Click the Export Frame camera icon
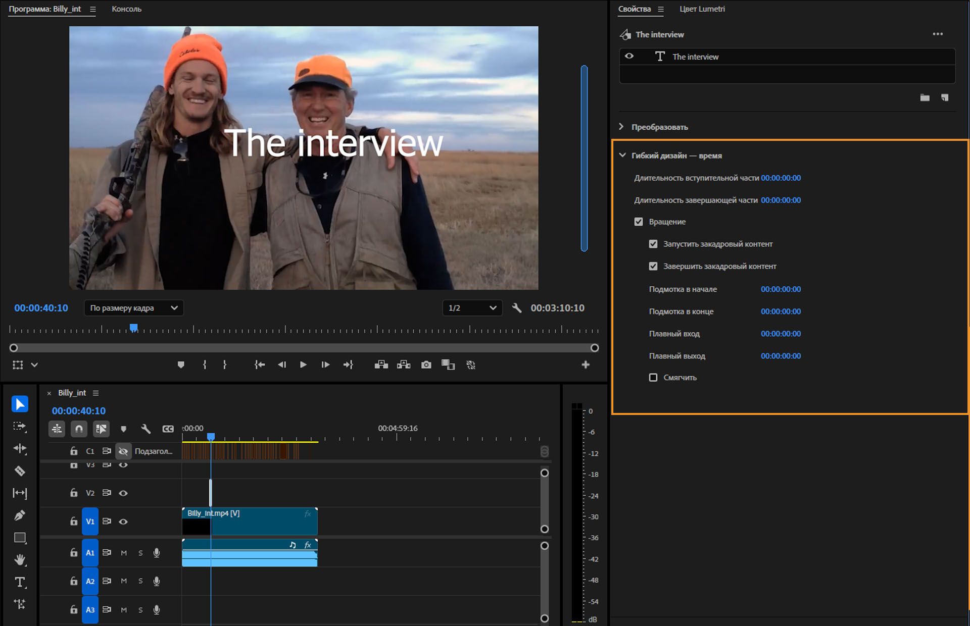The width and height of the screenshot is (970, 626). tap(426, 364)
